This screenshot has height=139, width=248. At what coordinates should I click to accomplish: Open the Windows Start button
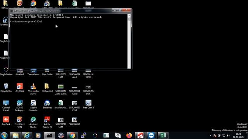click(x=4, y=136)
